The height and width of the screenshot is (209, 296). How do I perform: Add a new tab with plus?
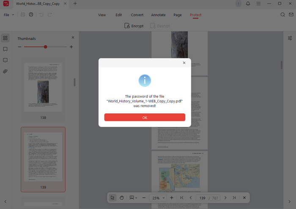pos(75,3)
